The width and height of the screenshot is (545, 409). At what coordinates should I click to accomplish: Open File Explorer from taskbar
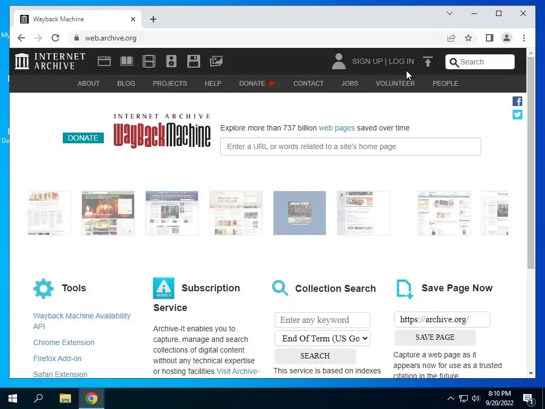pos(65,398)
